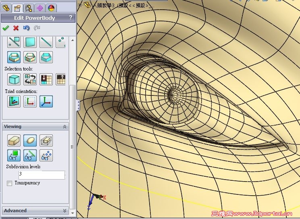Select the diagonal line with square tool
The image size is (300, 219).
coord(14,42)
